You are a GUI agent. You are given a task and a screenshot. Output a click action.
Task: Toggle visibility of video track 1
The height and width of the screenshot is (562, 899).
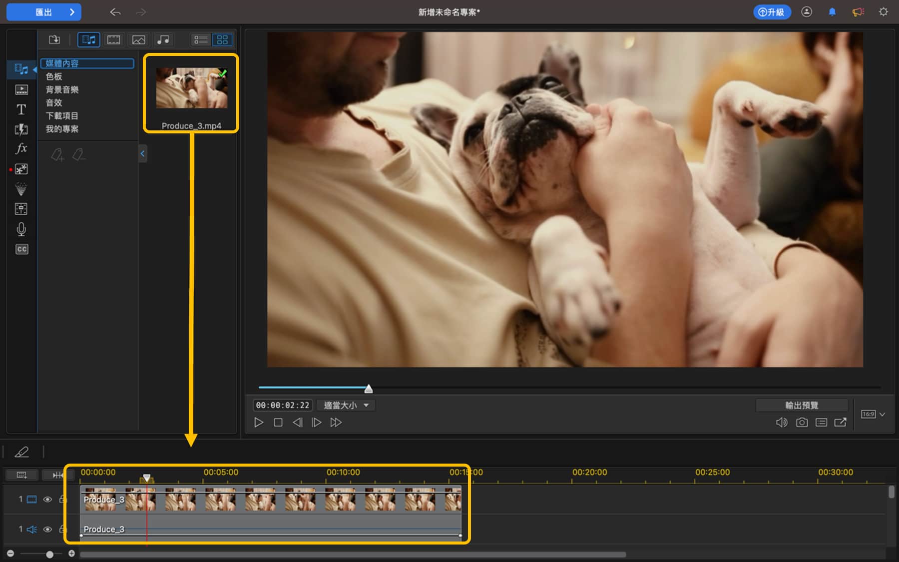tap(47, 500)
